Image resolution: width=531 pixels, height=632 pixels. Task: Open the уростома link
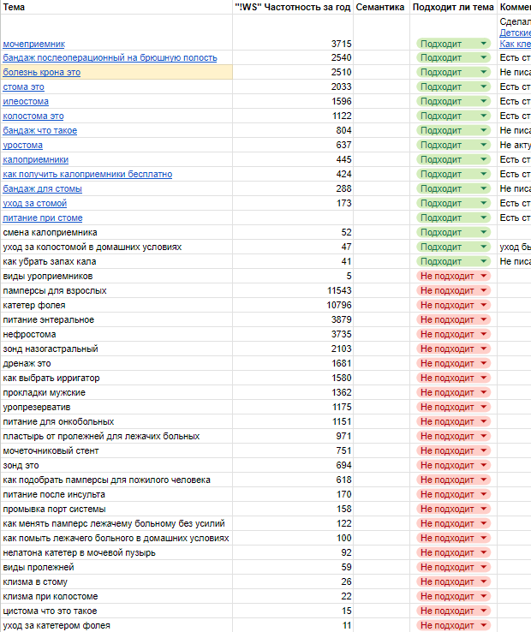[22, 145]
